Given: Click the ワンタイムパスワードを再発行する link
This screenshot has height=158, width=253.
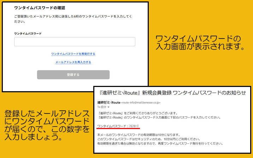Looking at the screenshot, I should [x=73, y=54].
